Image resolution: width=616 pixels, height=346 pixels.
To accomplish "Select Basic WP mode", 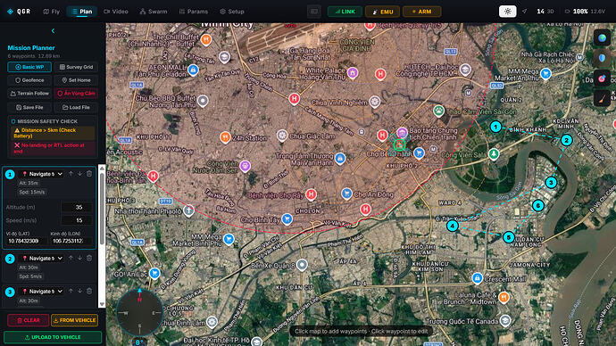I will (x=29, y=67).
